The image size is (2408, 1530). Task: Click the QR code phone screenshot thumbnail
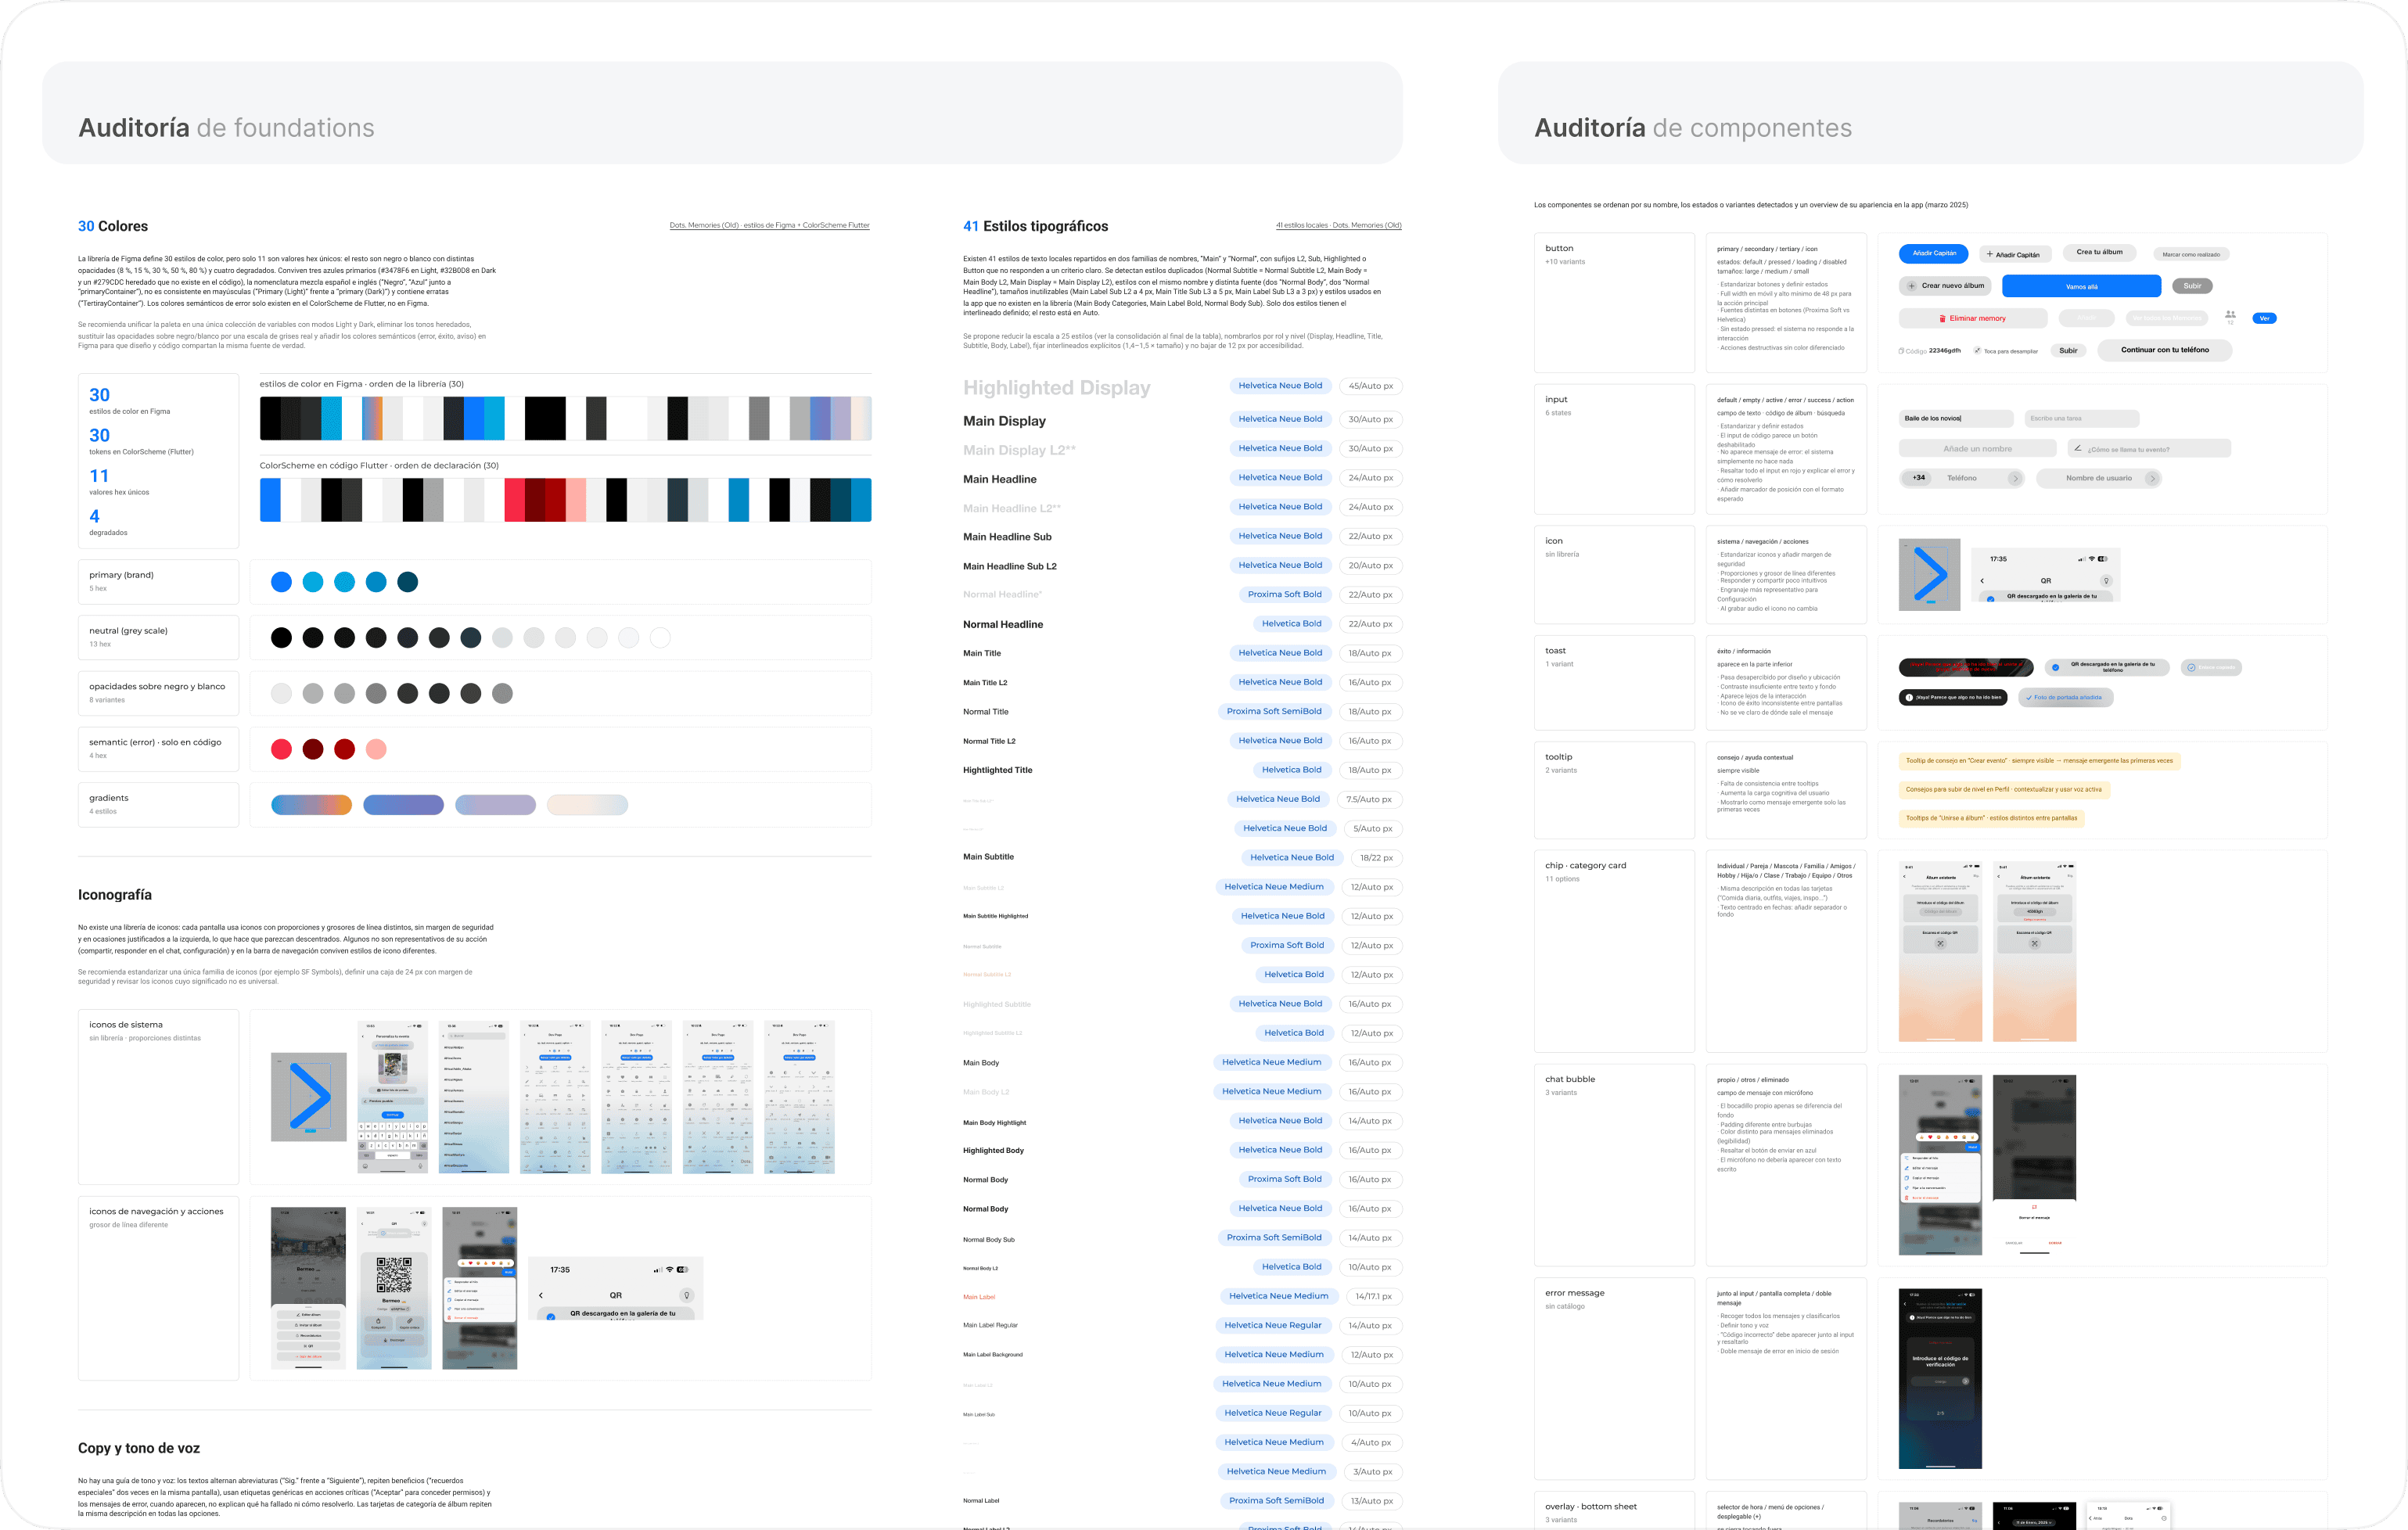click(x=394, y=1288)
